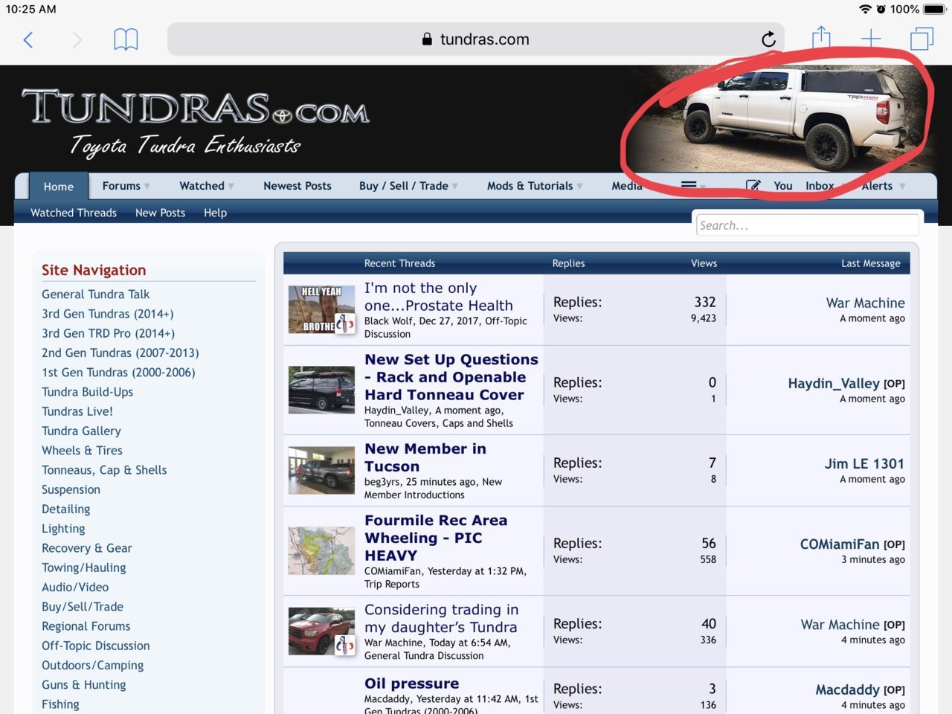Open Tonneaus, Cap & Shells link

click(x=104, y=470)
